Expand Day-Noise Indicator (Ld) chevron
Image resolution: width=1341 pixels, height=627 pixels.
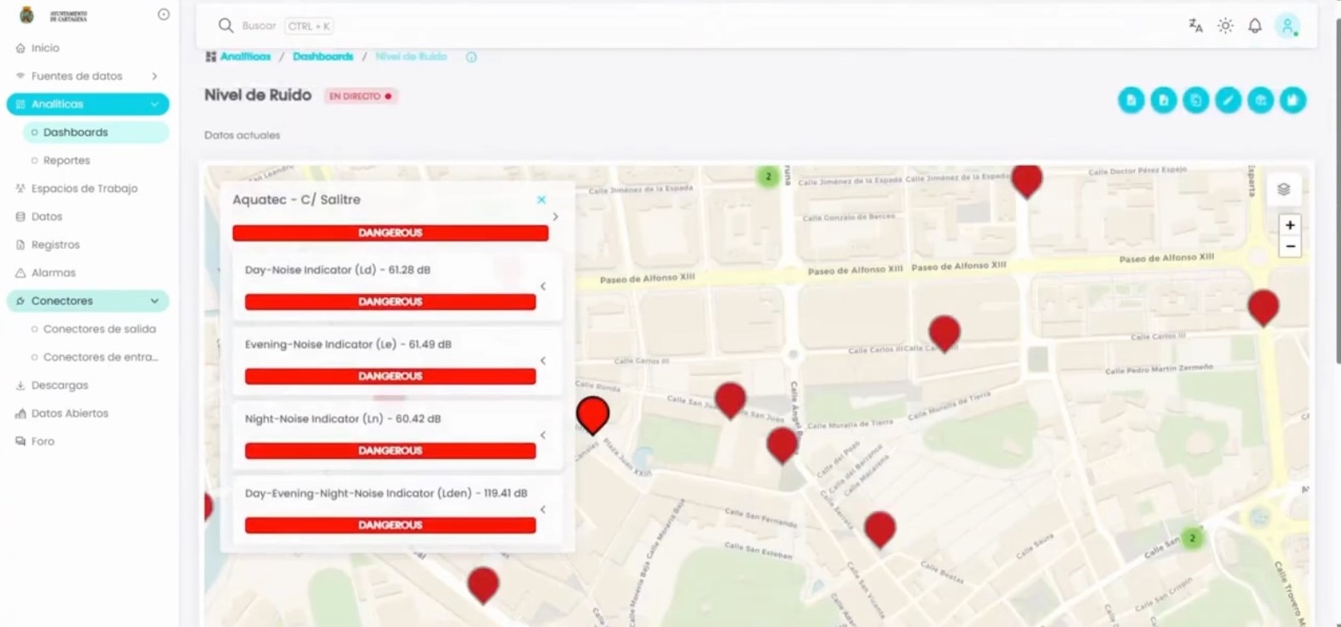tap(543, 287)
